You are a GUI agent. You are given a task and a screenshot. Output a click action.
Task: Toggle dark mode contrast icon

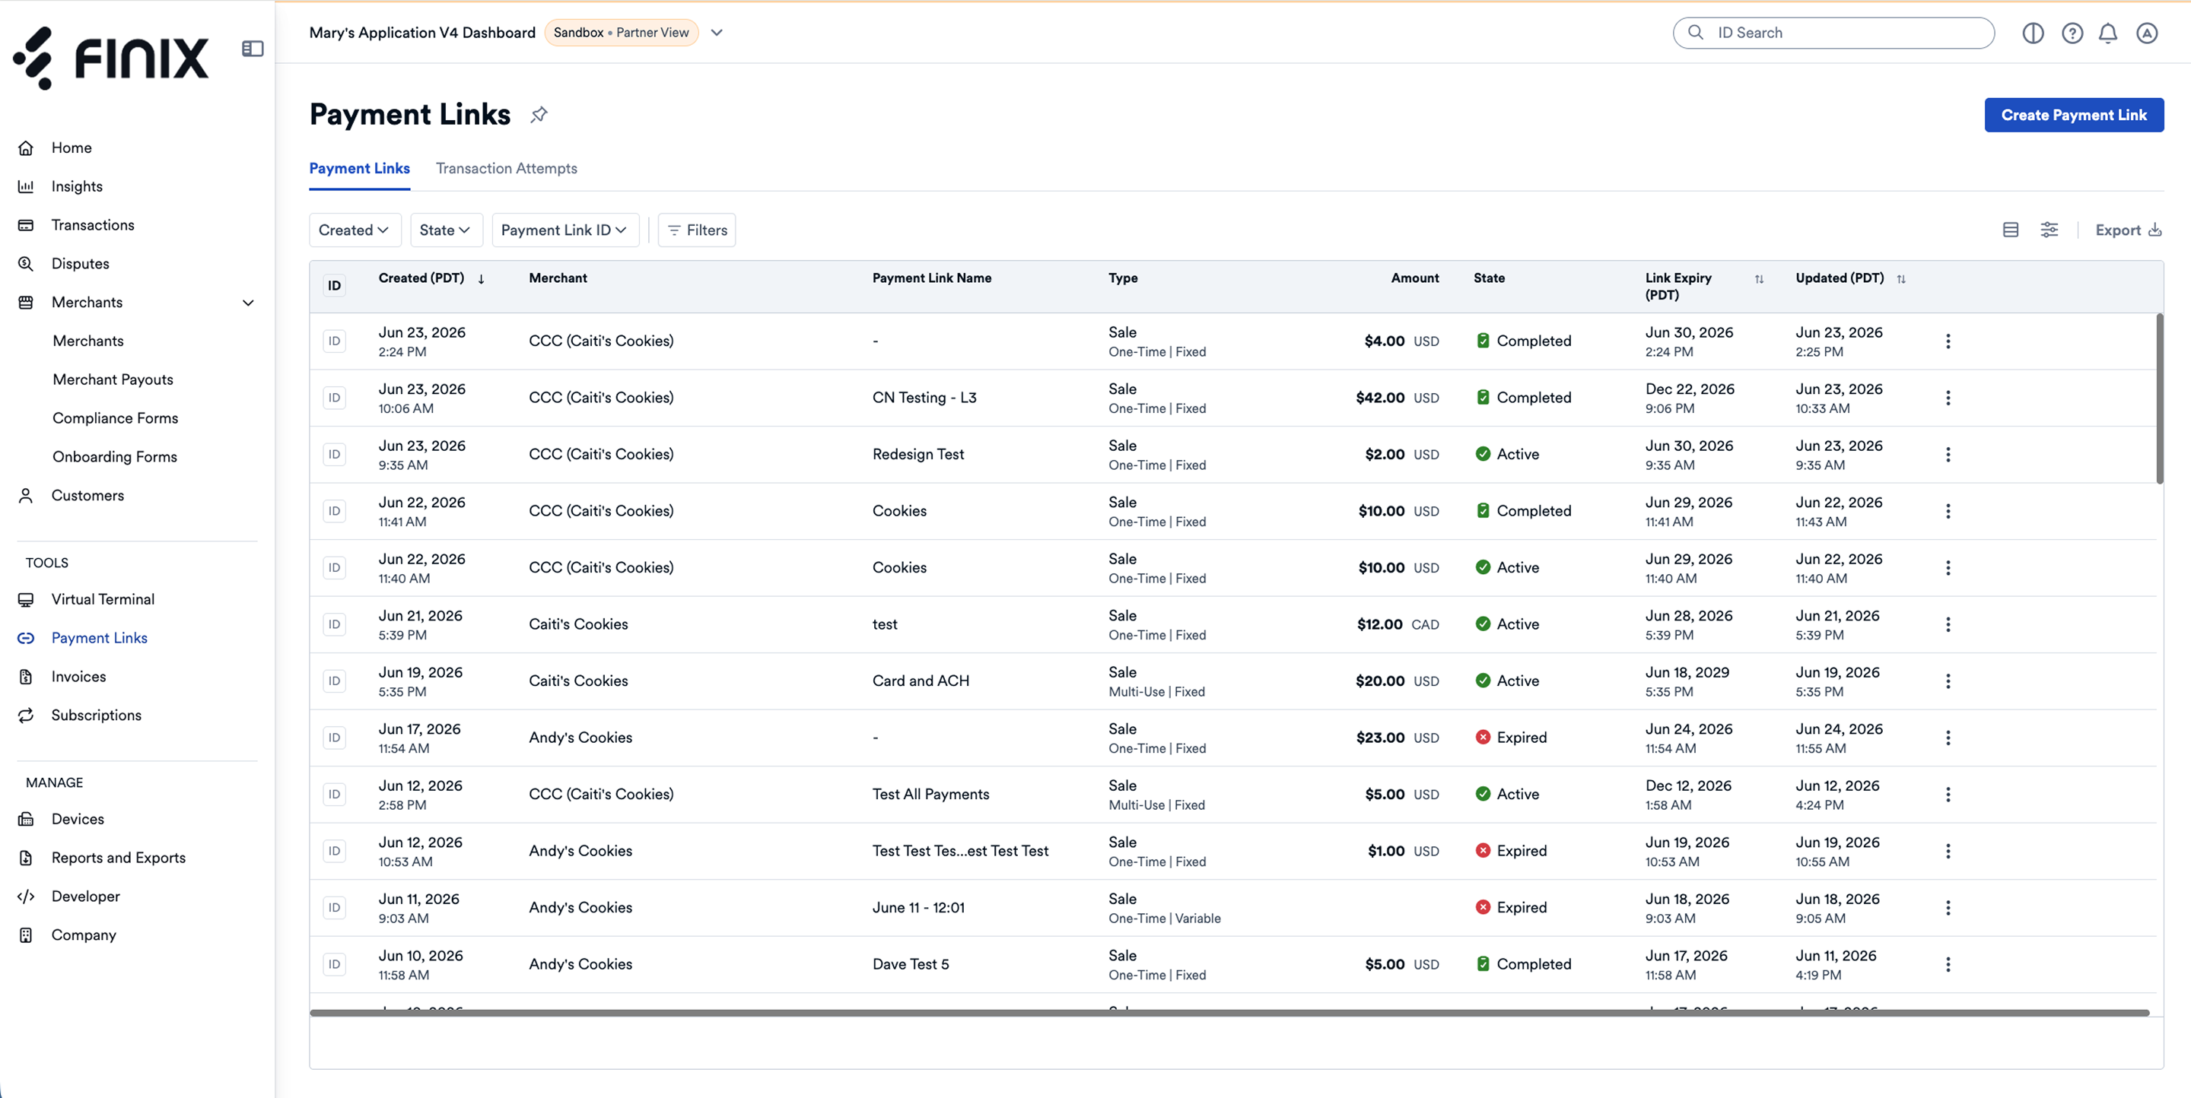click(x=2033, y=33)
